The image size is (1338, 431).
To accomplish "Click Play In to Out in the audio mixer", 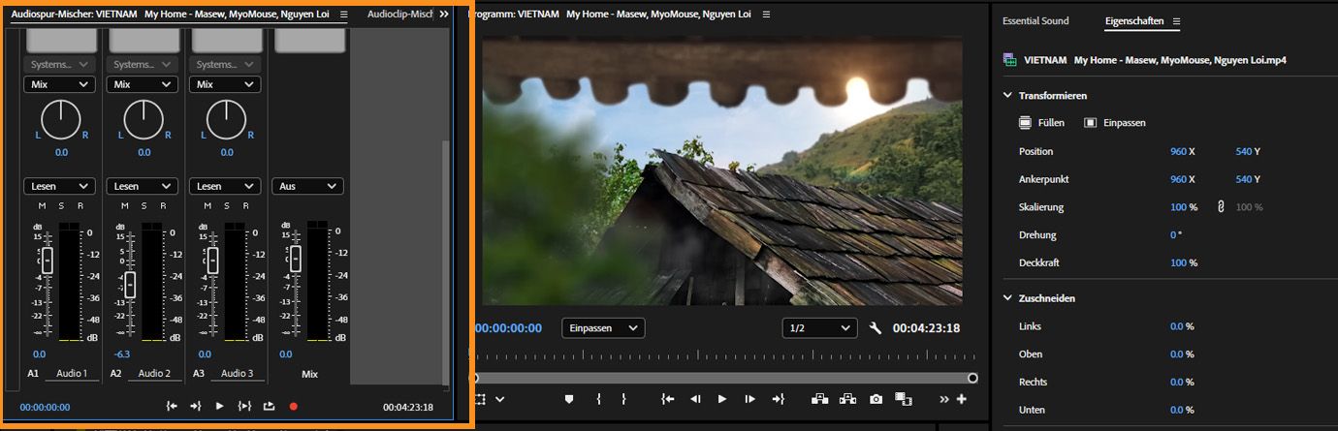I will [x=244, y=407].
